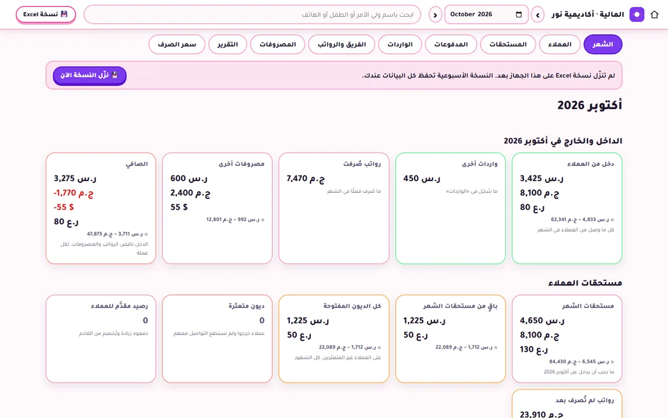Click the 600 ر.س other expenses value
668x418 pixels.
point(189,178)
